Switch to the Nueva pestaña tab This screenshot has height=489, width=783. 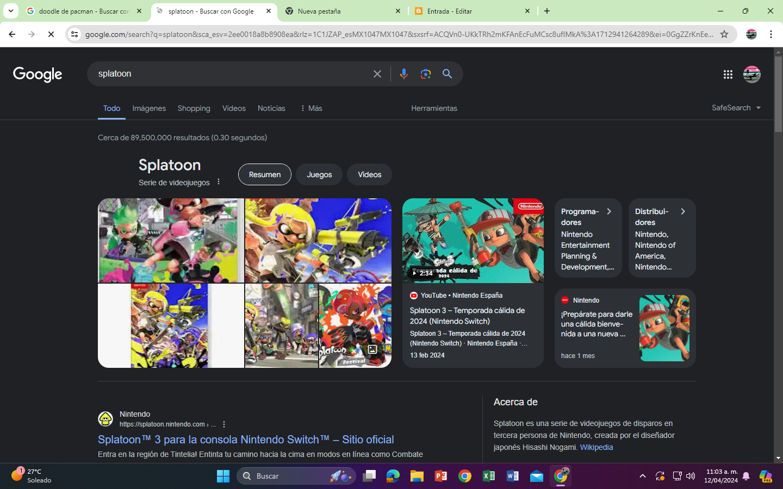pos(343,11)
